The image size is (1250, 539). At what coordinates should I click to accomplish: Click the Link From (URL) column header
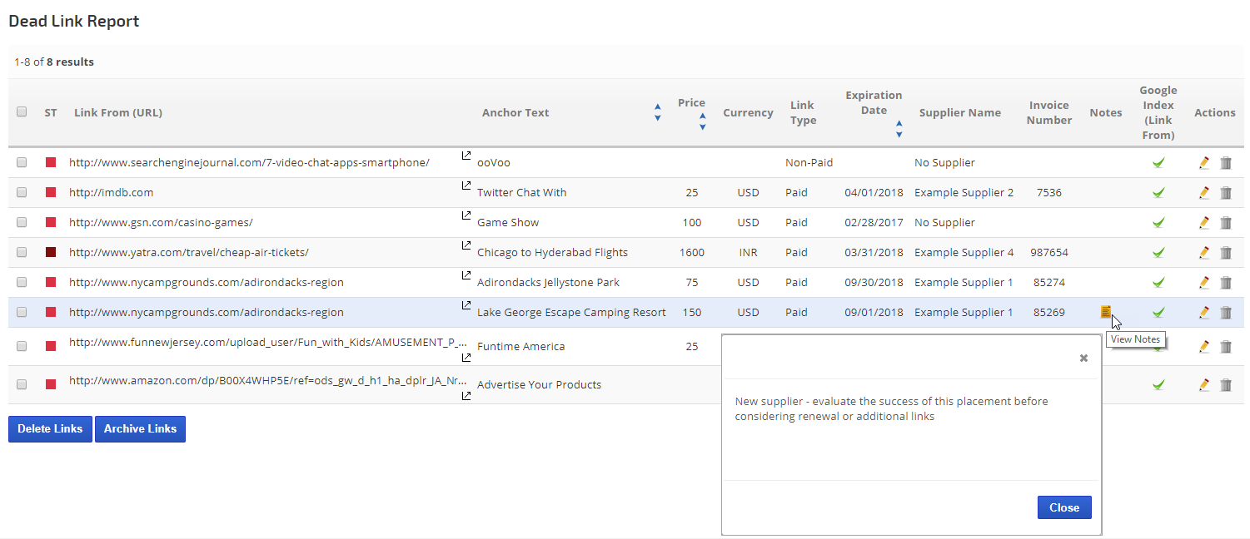[118, 113]
